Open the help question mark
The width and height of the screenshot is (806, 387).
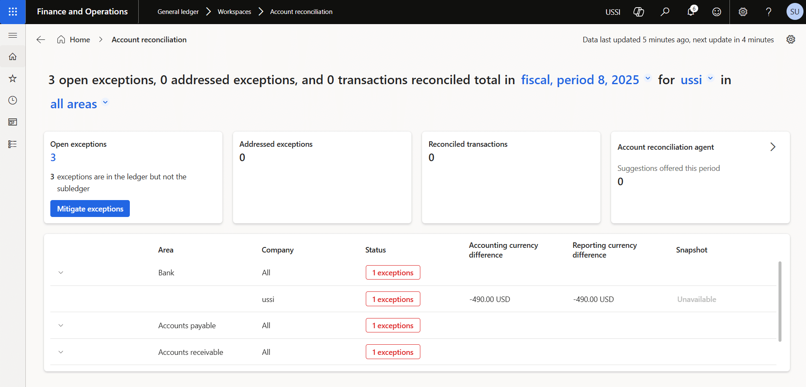pyautogui.click(x=768, y=12)
